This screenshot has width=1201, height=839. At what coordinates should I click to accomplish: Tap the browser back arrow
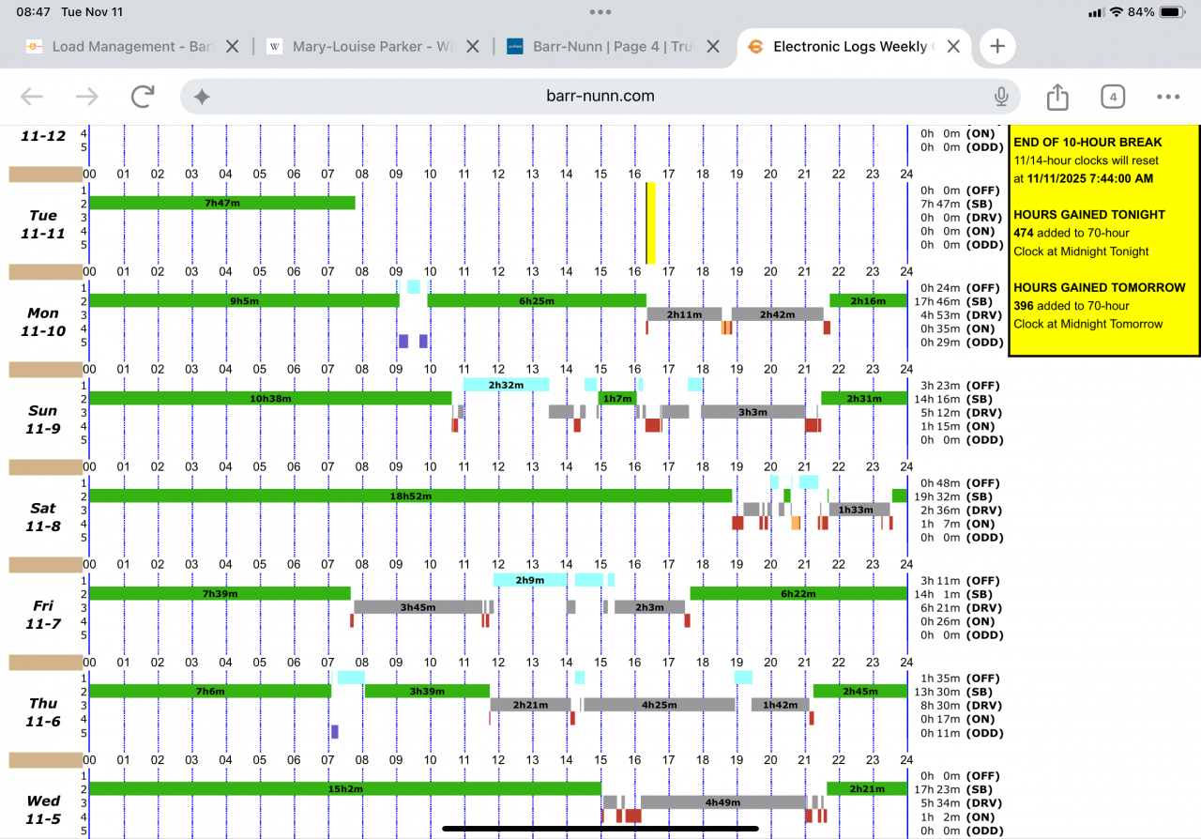pyautogui.click(x=32, y=97)
